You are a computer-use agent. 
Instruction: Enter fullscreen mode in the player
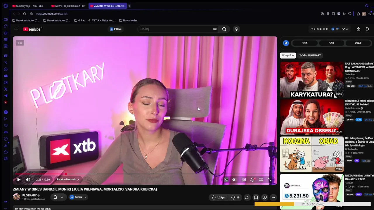tap(270, 180)
